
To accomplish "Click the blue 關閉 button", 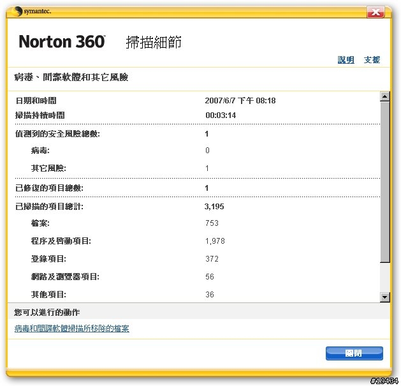I will (354, 353).
